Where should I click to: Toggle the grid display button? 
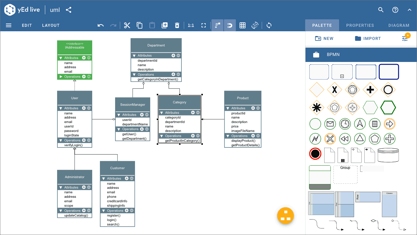click(242, 25)
